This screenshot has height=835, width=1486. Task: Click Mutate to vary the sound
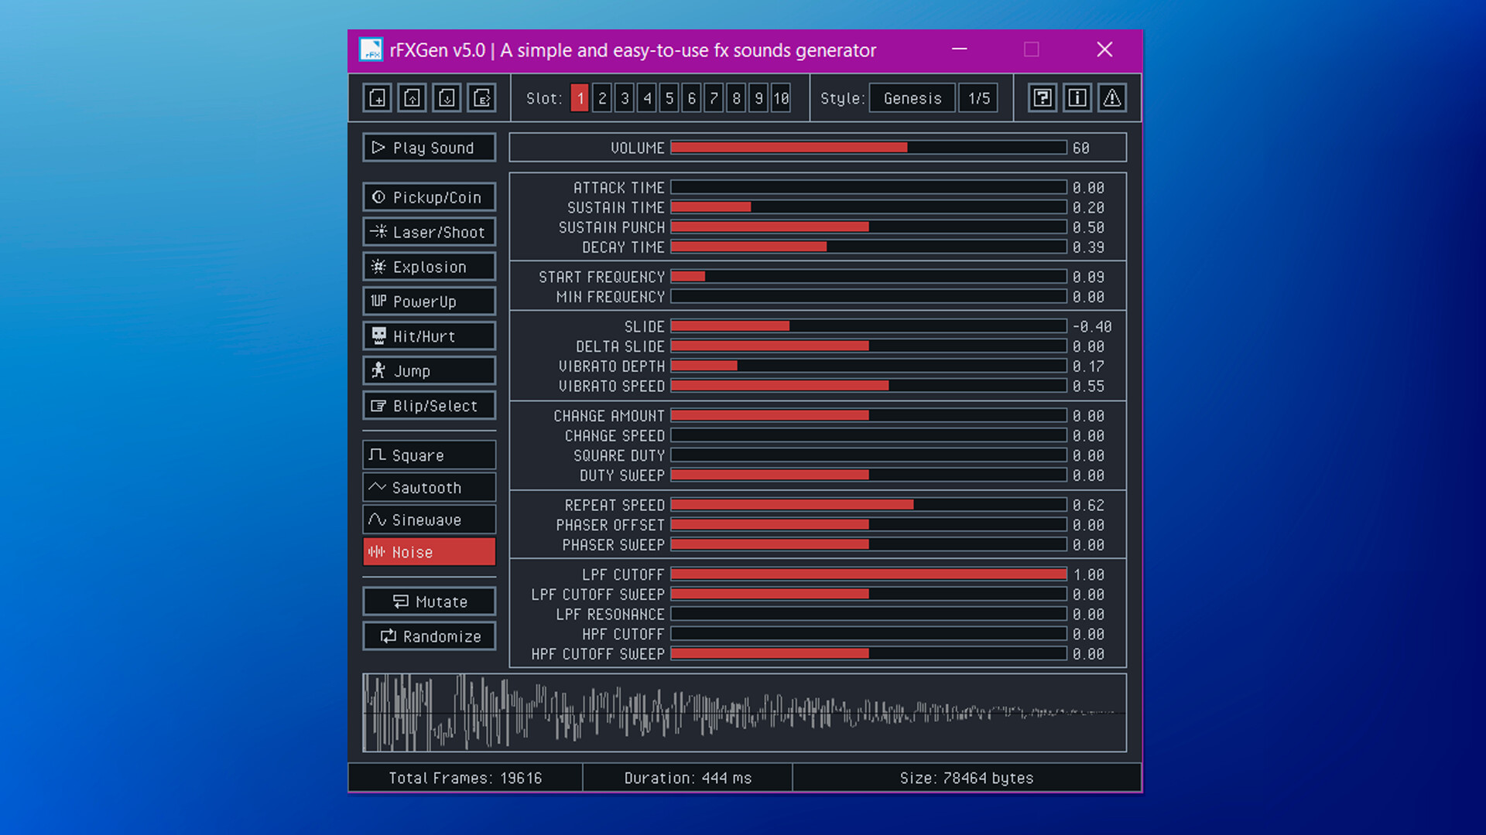(429, 601)
